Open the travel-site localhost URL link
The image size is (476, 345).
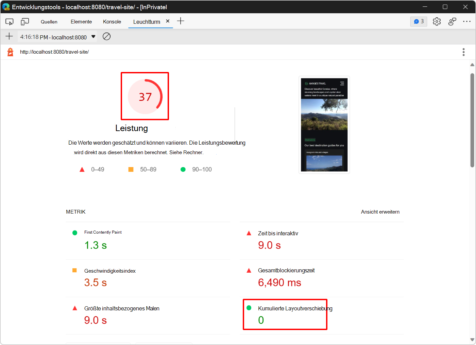point(54,52)
